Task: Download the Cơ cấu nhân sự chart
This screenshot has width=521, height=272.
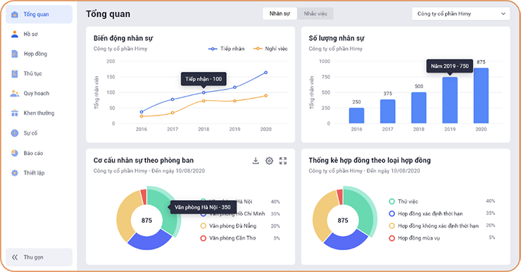Action: (x=256, y=161)
